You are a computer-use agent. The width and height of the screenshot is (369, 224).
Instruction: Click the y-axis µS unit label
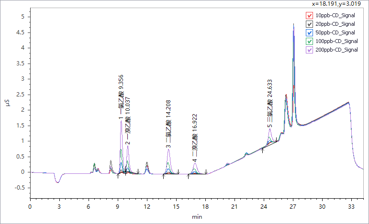(7, 103)
